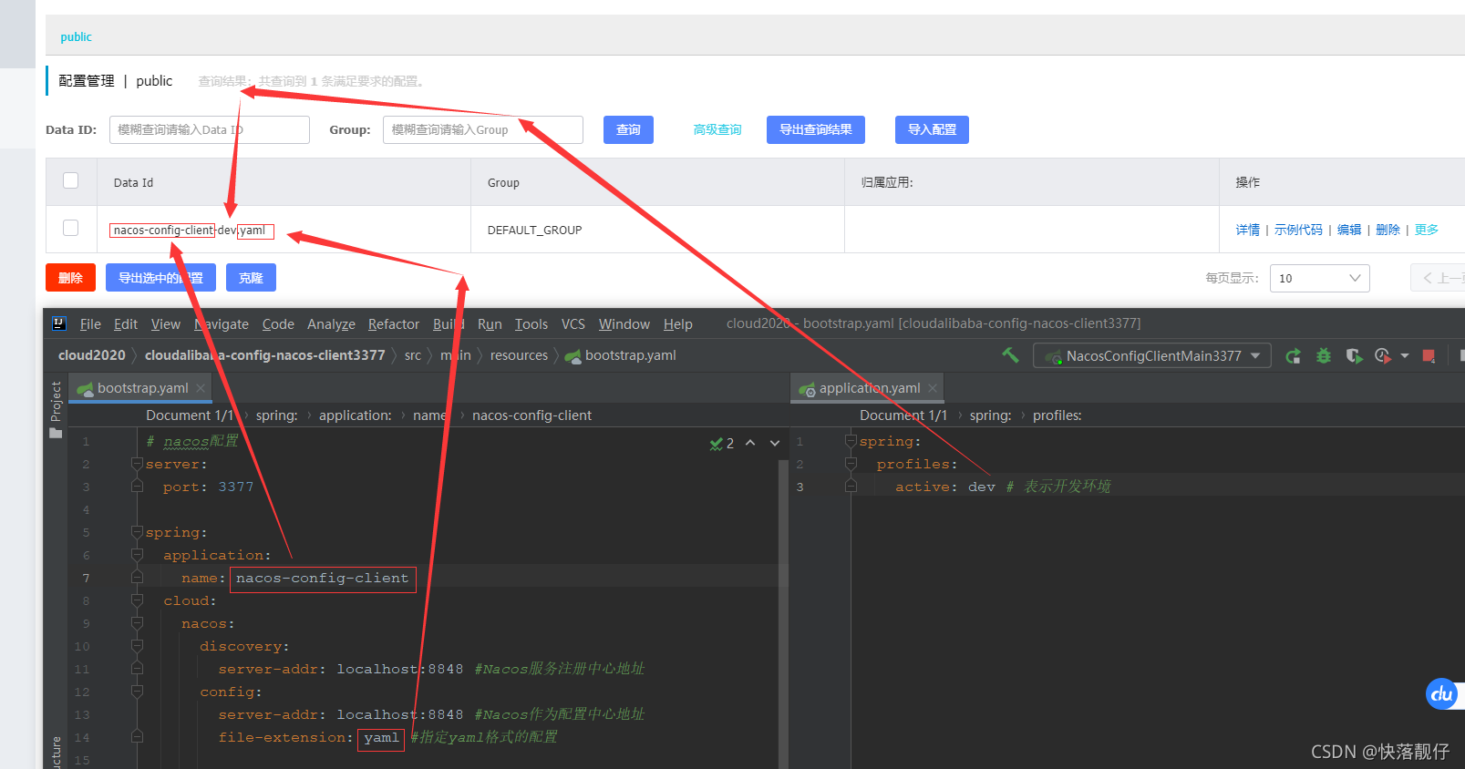This screenshot has height=769, width=1465.
Task: Click the inspection checkmark widget showing 2
Action: pyautogui.click(x=722, y=444)
